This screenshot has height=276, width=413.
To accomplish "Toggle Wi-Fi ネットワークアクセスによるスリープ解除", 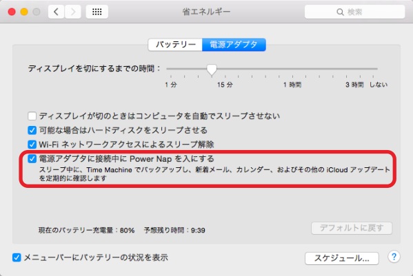I will click(32, 145).
